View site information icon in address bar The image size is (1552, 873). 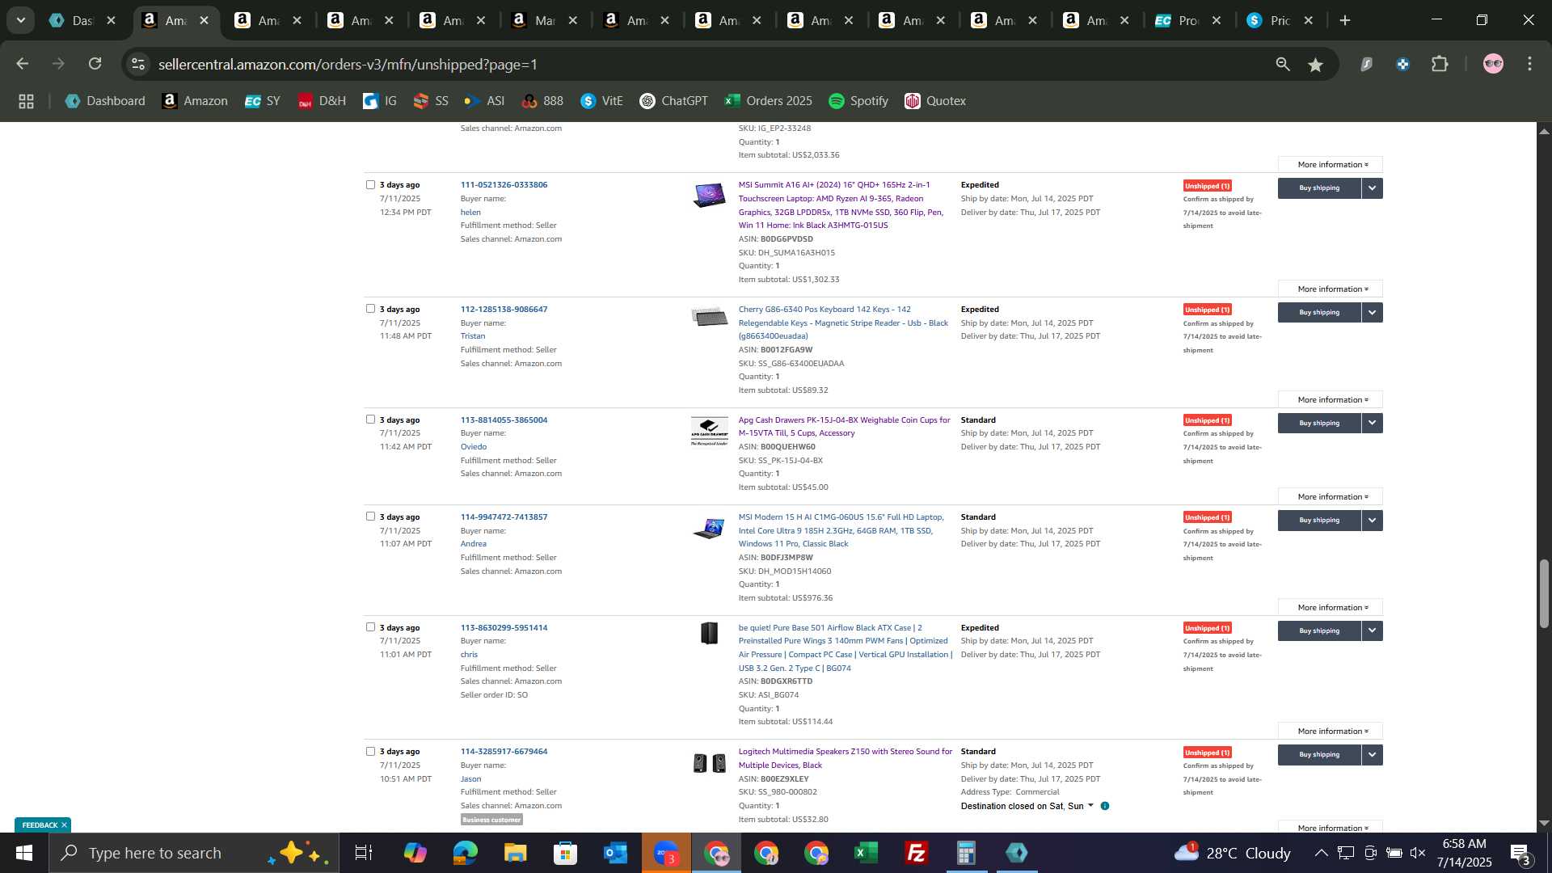138,64
